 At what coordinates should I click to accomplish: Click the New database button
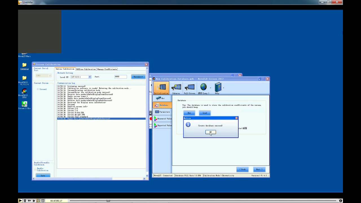pyautogui.click(x=189, y=113)
